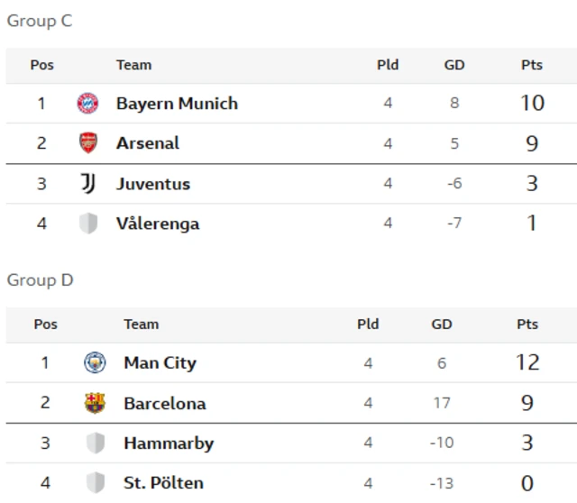Click the Pts column header in Group C
Screen dimensions: 577x503
point(532,65)
